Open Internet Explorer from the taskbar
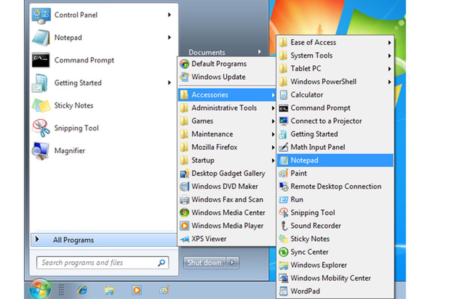The height and width of the screenshot is (299, 451). [x=83, y=290]
